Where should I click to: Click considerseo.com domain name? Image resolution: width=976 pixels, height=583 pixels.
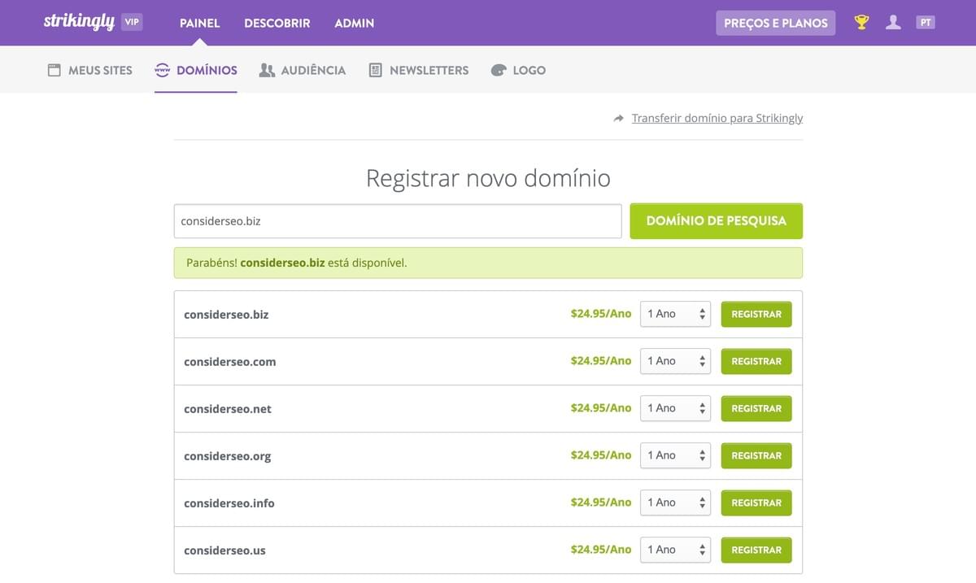point(230,362)
